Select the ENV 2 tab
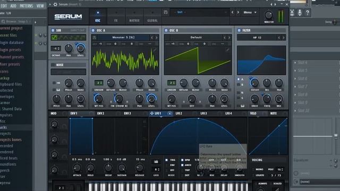The width and height of the screenshot is (340, 191). [x=100, y=114]
